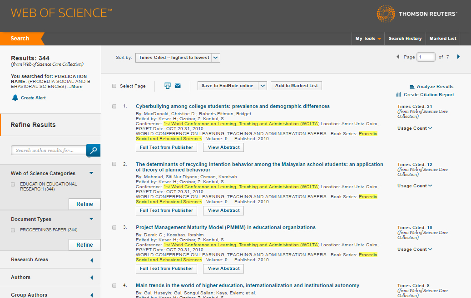Expand the Authors refine section

point(92,278)
